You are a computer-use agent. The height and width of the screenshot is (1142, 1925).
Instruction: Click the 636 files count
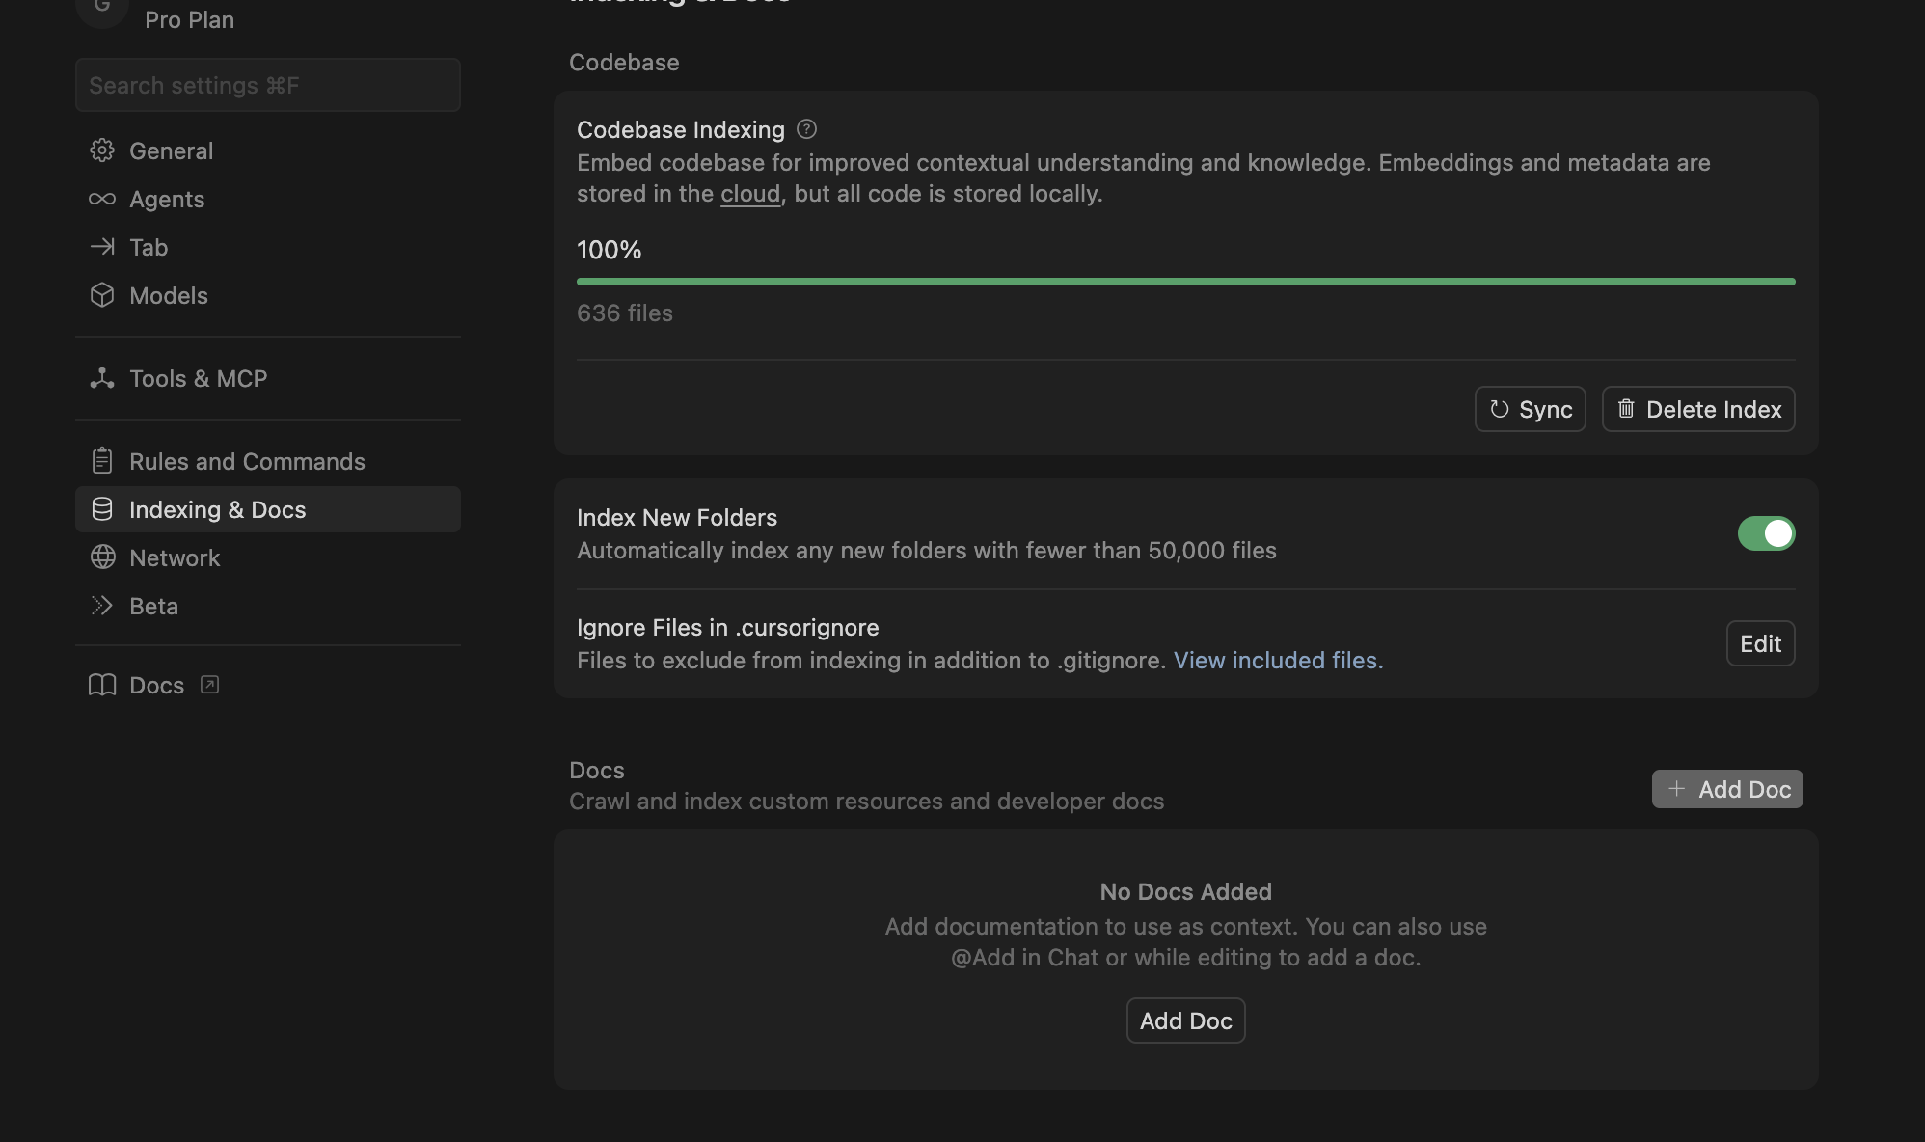click(x=625, y=313)
